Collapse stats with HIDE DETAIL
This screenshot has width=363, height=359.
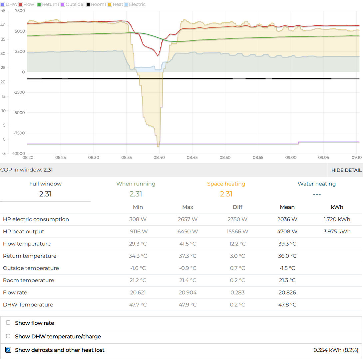[x=346, y=170]
